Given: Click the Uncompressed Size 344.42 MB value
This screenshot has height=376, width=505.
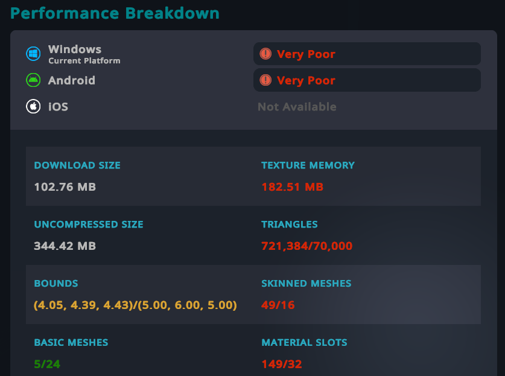Looking at the screenshot, I should pos(65,246).
